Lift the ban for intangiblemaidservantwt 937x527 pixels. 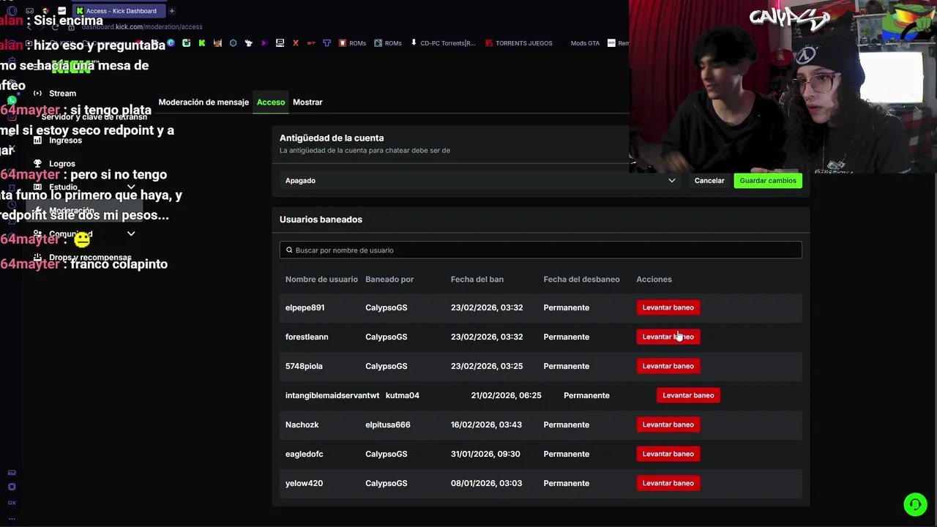click(x=688, y=395)
